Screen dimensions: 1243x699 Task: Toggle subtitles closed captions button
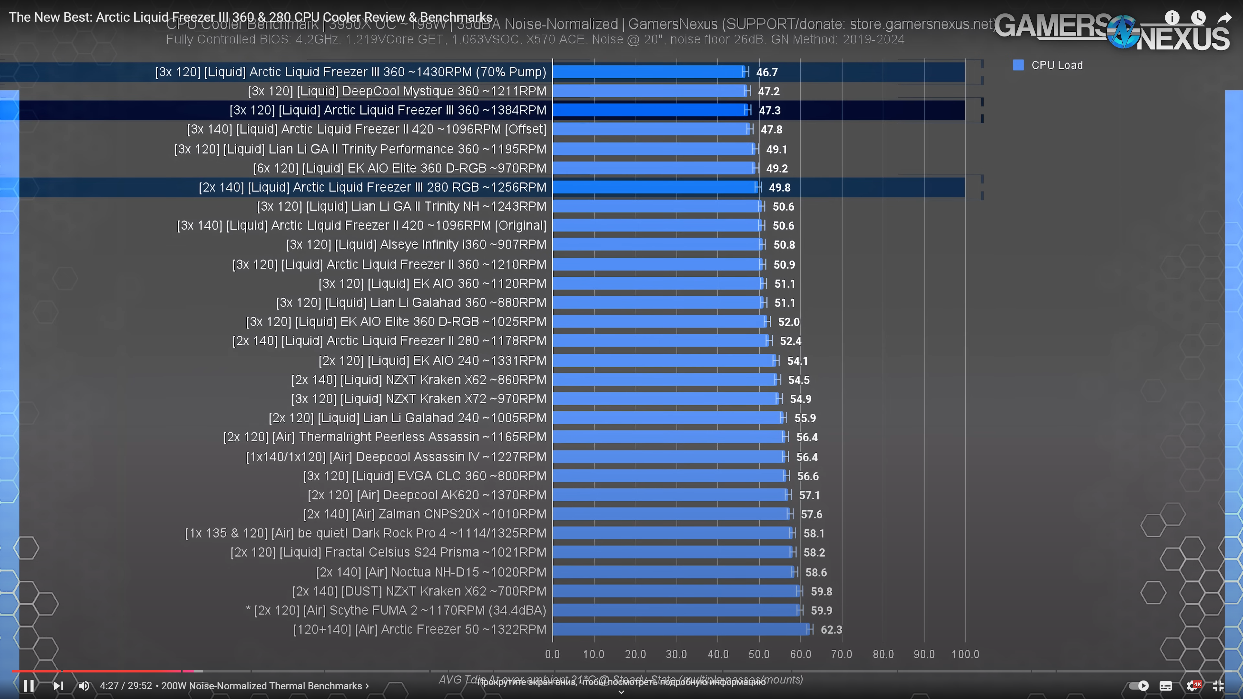pos(1166,685)
